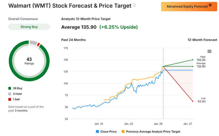
Task: Click the shield icon on Advanced Equity Forecast
Action: pos(210,5)
